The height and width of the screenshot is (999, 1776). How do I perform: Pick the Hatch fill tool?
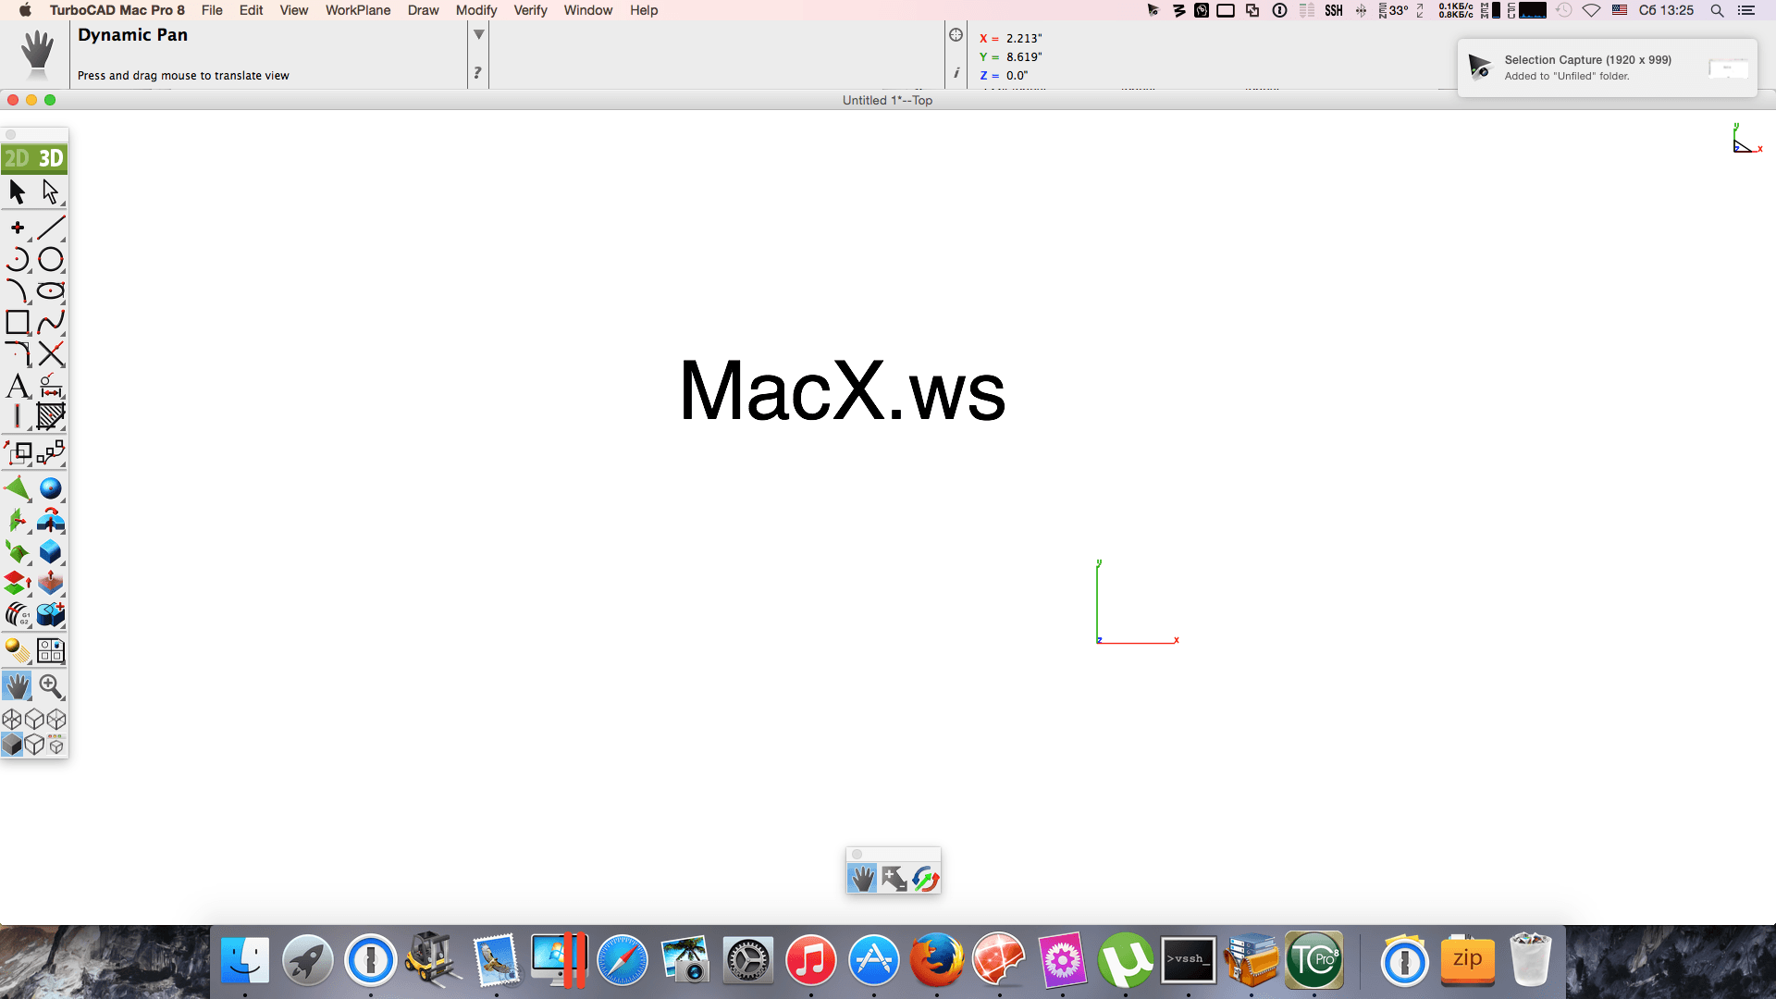click(x=51, y=417)
